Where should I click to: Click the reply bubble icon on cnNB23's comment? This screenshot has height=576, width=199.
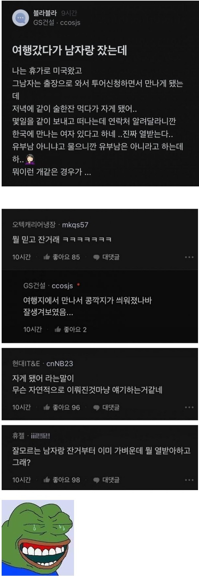click(x=96, y=408)
